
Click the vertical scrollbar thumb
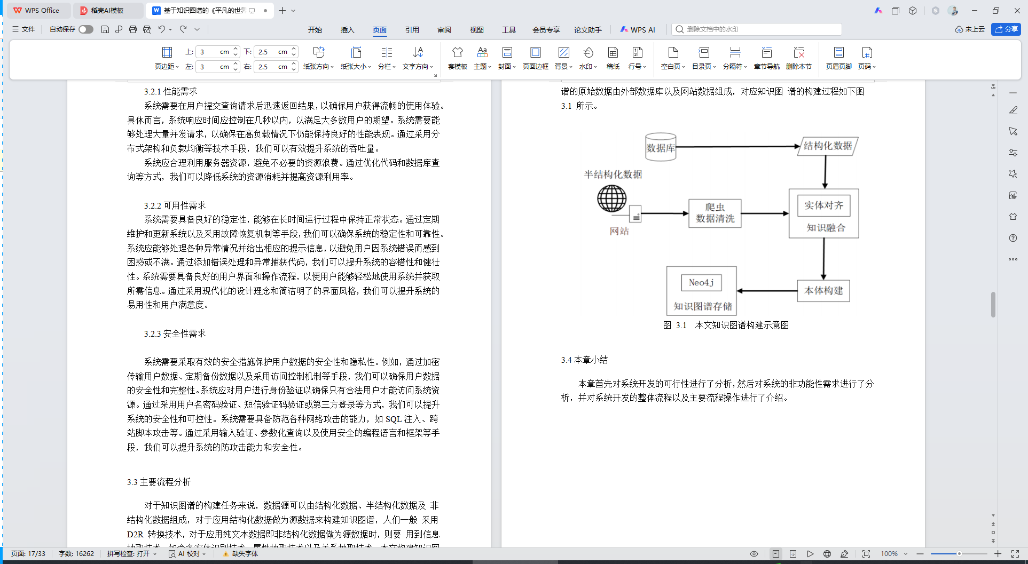point(993,305)
